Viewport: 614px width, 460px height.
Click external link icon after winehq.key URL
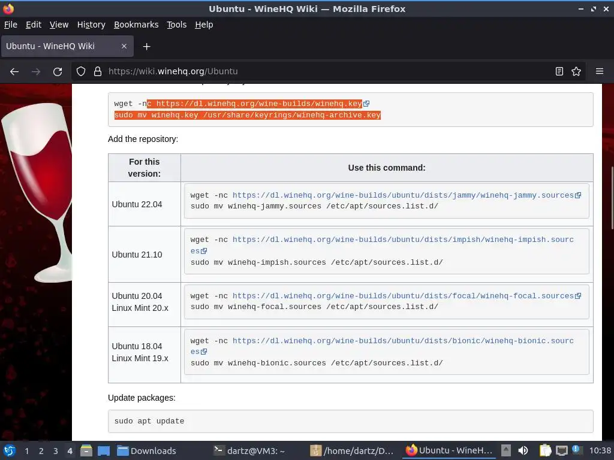point(366,104)
